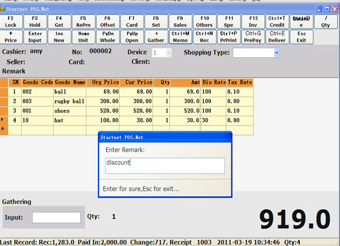Image resolution: width=340 pixels, height=246 pixels.
Task: Select row header of hat row
Action: 4,121
